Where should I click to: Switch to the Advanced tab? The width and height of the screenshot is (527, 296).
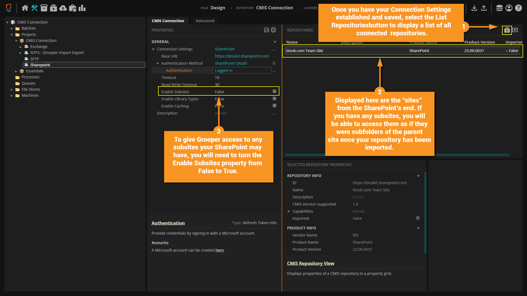point(205,21)
